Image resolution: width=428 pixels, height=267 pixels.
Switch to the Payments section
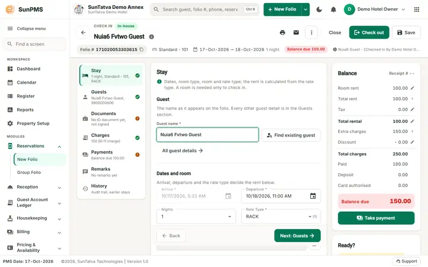[111, 155]
